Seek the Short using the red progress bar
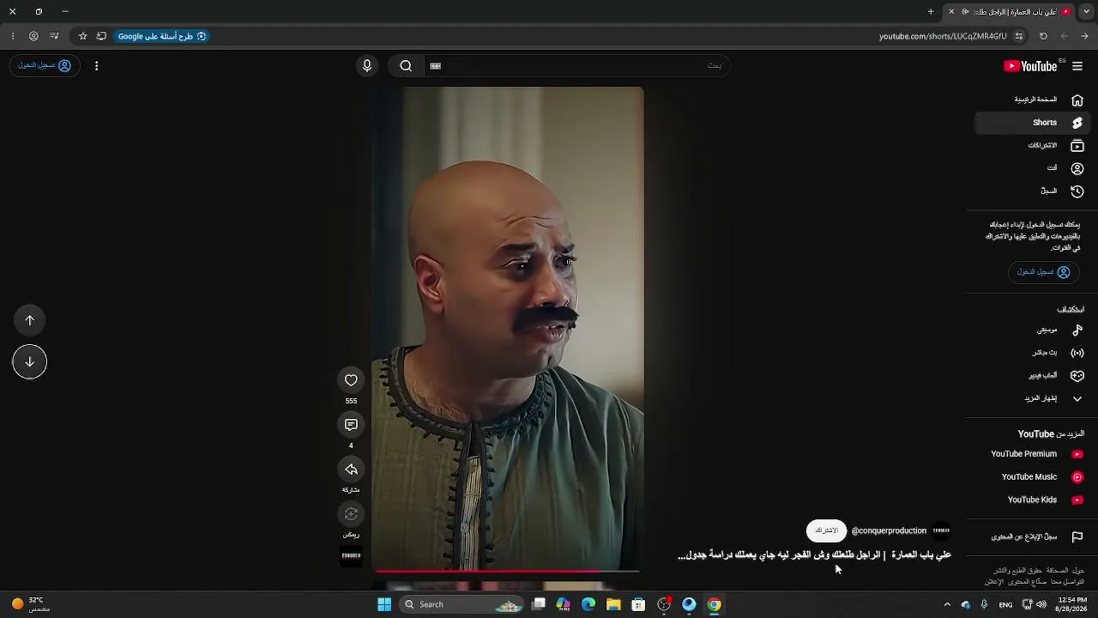This screenshot has height=618, width=1098. pyautogui.click(x=507, y=571)
